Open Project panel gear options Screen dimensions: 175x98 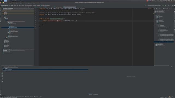pos(32,7)
